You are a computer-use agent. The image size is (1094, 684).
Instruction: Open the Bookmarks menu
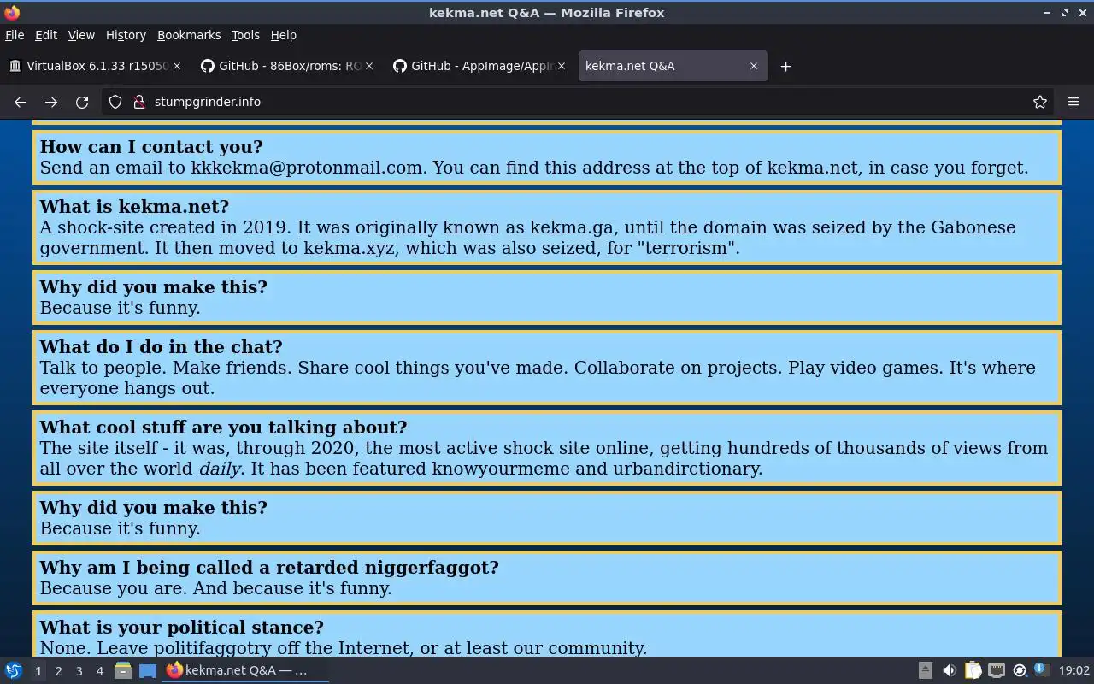click(189, 35)
